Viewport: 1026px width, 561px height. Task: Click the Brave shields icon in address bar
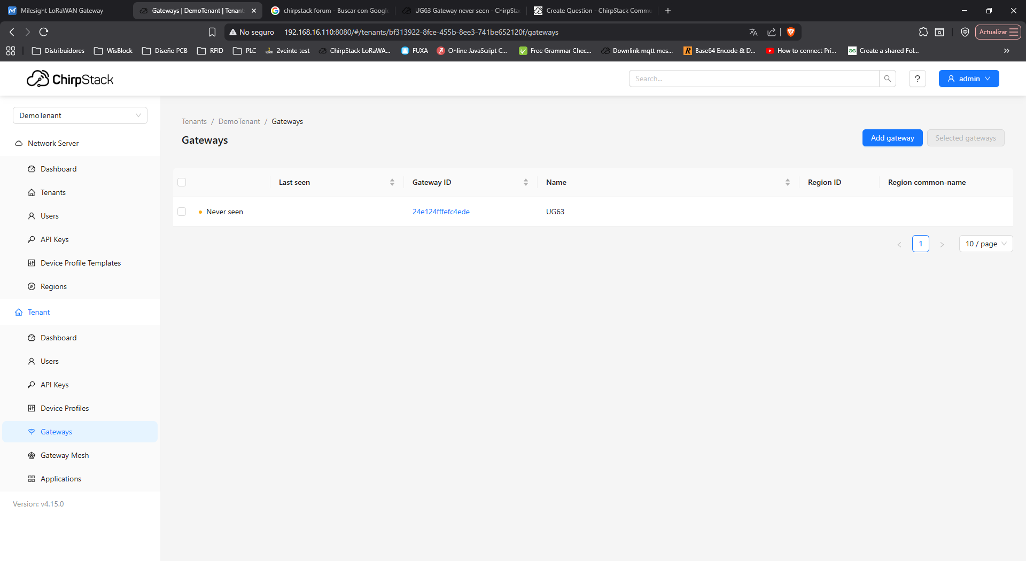point(791,32)
